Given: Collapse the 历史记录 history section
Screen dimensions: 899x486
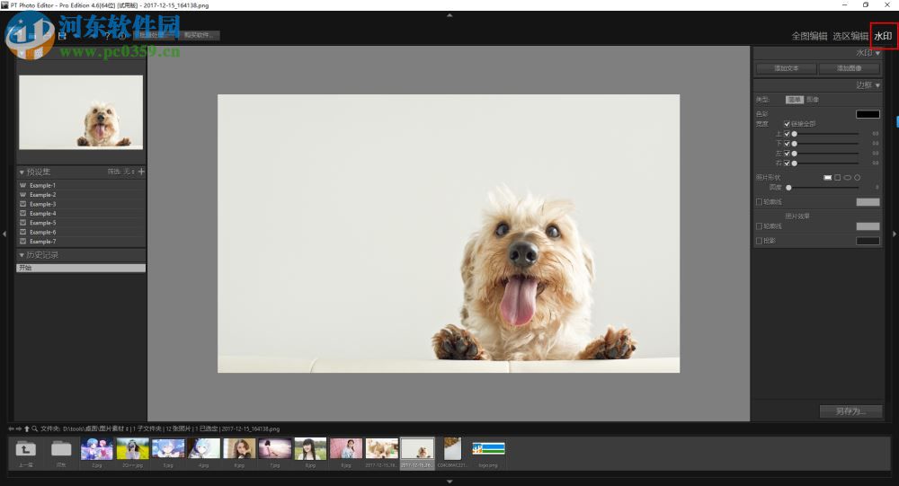Looking at the screenshot, I should [x=22, y=255].
